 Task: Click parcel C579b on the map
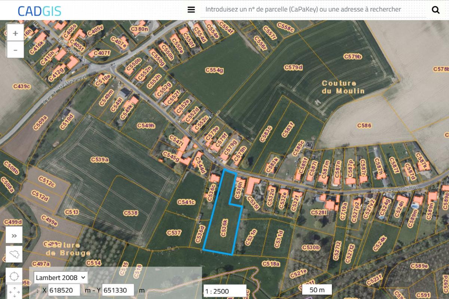[352, 57]
